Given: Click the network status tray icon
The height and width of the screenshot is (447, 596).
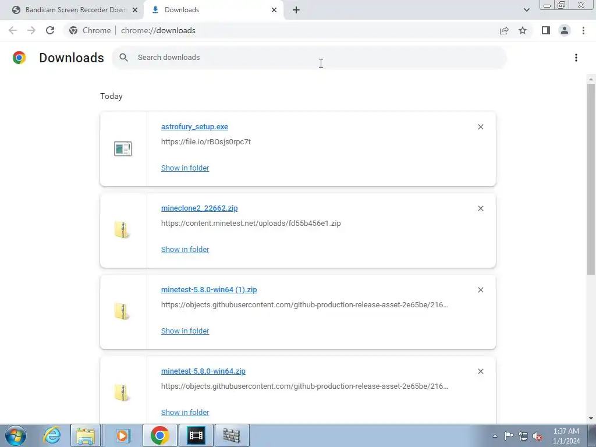Looking at the screenshot, I should click(523, 436).
